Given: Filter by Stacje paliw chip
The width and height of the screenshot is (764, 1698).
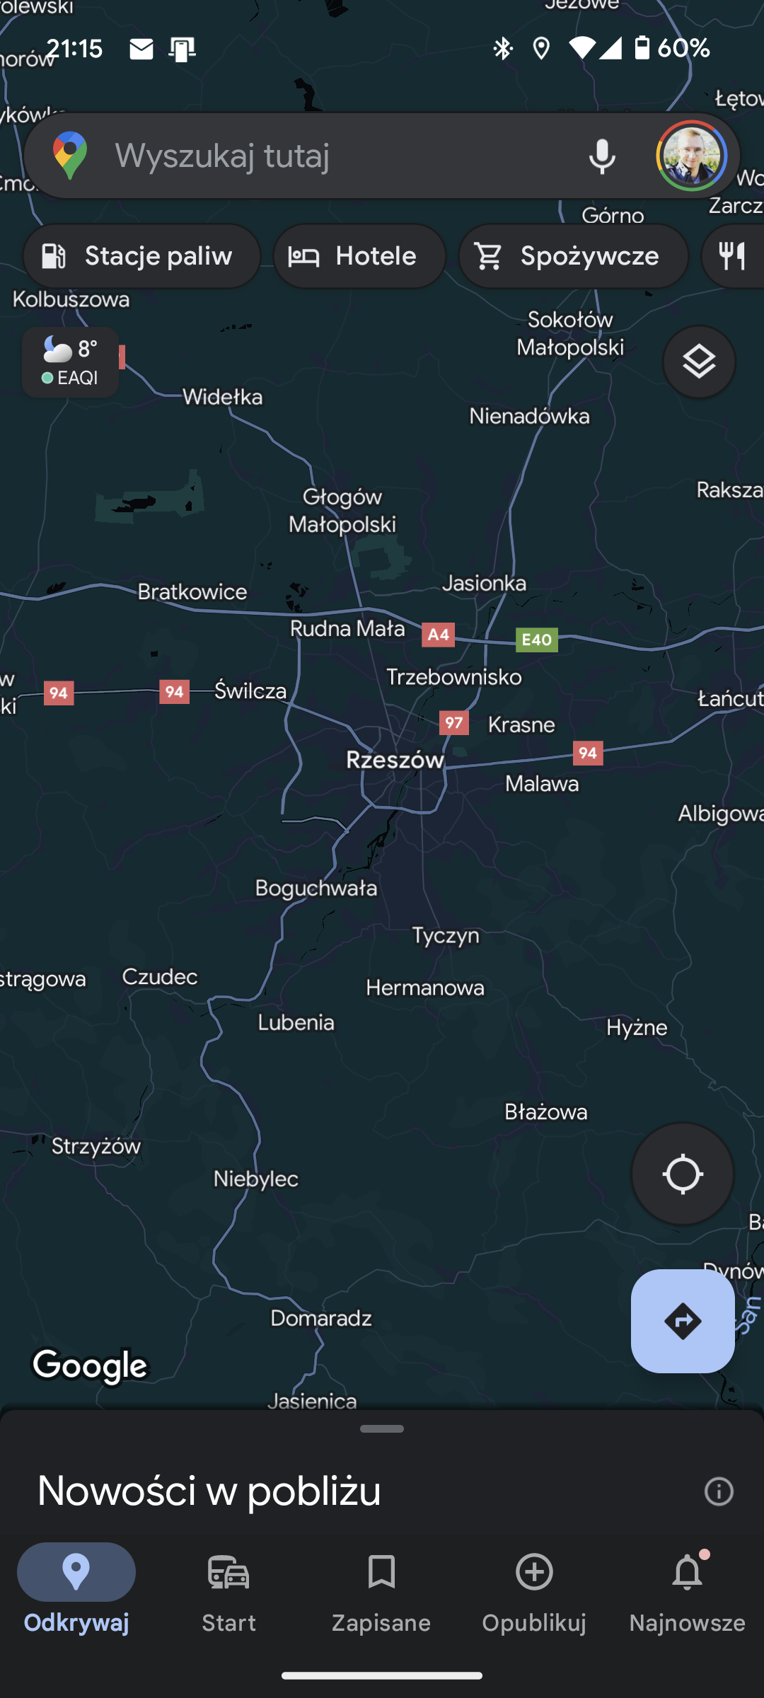Looking at the screenshot, I should (x=141, y=256).
